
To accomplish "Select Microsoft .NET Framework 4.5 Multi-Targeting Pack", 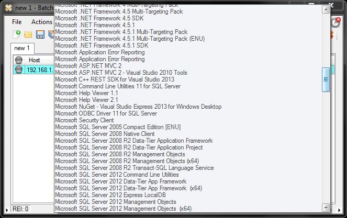I will (x=119, y=12).
